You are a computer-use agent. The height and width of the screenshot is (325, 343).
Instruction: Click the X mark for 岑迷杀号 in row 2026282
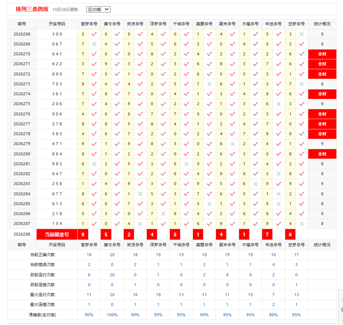point(279,174)
